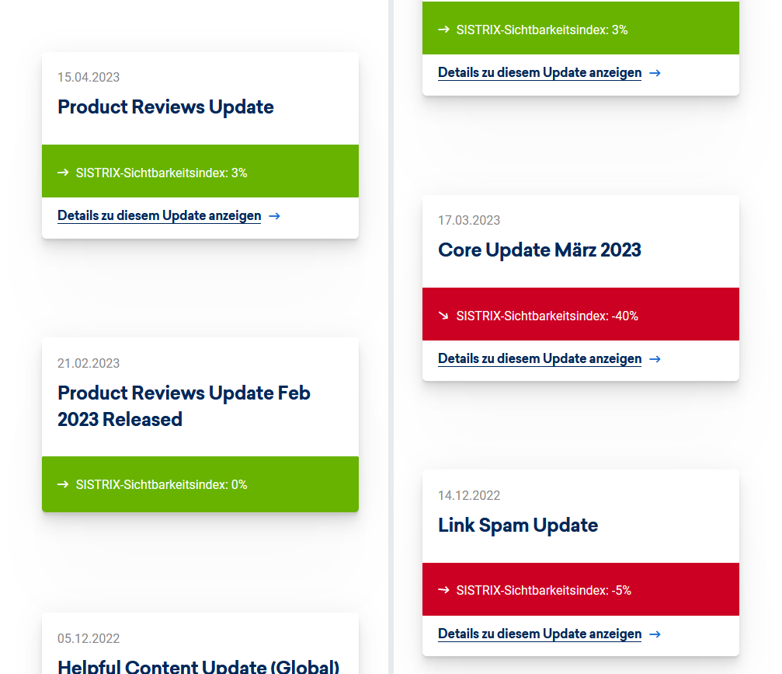Viewport: 782px width, 674px height.
Task: Click the green Sichtbarkeitsindex 0% text
Action: (162, 484)
